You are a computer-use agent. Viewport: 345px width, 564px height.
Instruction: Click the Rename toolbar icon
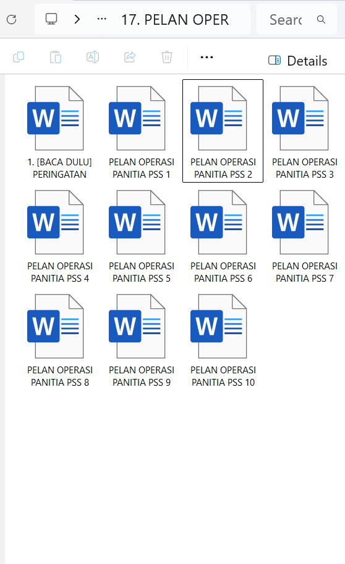(x=93, y=57)
